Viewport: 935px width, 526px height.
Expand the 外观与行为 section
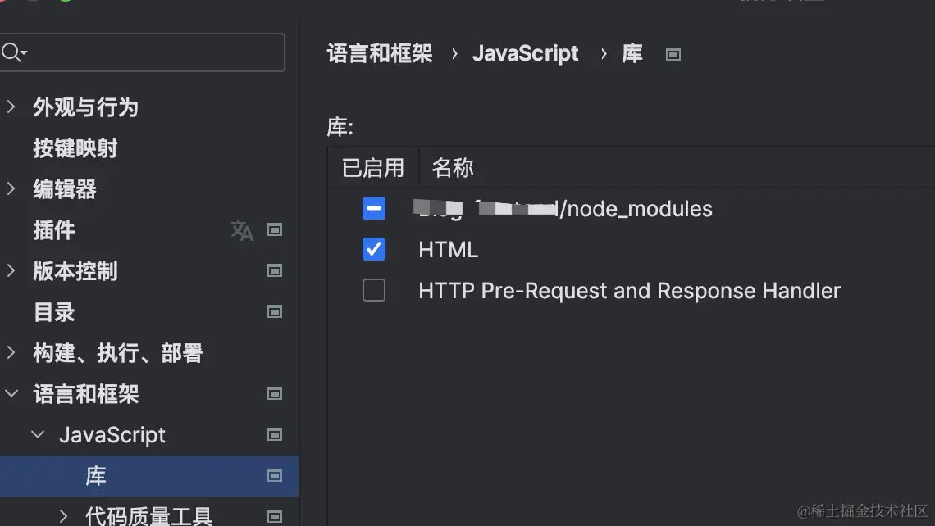click(x=11, y=107)
